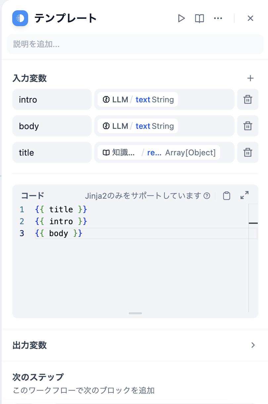Click the Template node blue icon
This screenshot has height=404, width=268.
pyautogui.click(x=20, y=18)
